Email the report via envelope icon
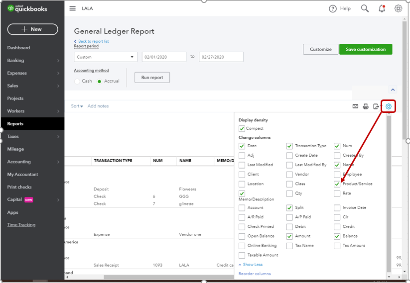Viewport: 410px width, 283px height. [355, 106]
